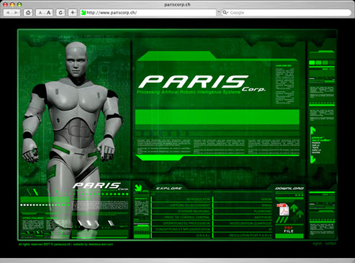The image size is (355, 263).
Task: Close the window with the red button
Action: (x=5, y=4)
